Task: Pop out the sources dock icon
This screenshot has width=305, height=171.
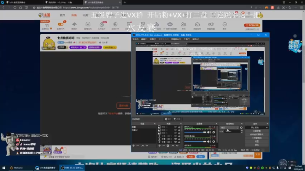Action: [181, 124]
